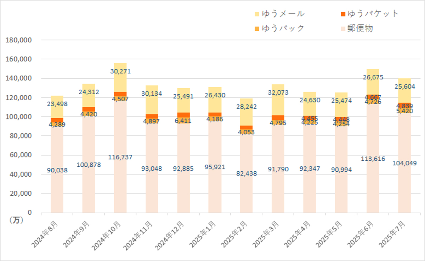Click the 郵便物 legend color swatch

[342, 29]
